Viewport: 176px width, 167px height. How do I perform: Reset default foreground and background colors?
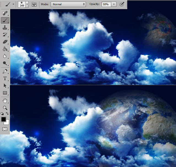pos(2,114)
